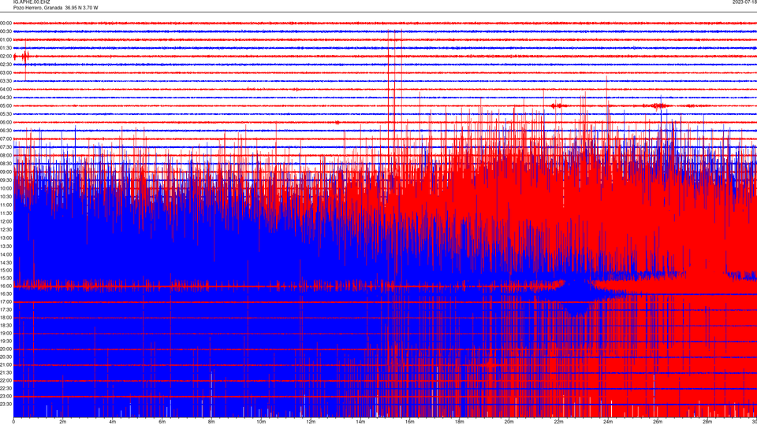
Task: Click the 08:00 time label
Action: coord(6,156)
